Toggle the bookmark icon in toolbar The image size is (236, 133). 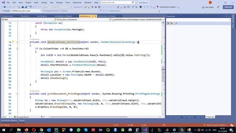(140, 7)
